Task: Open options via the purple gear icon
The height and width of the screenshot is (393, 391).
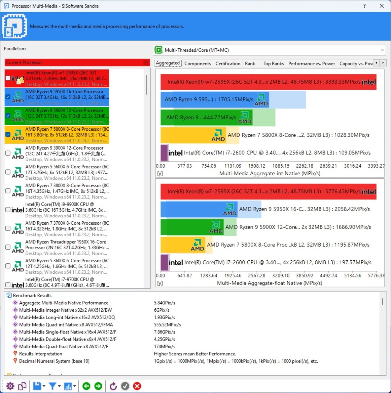Action: [10, 386]
